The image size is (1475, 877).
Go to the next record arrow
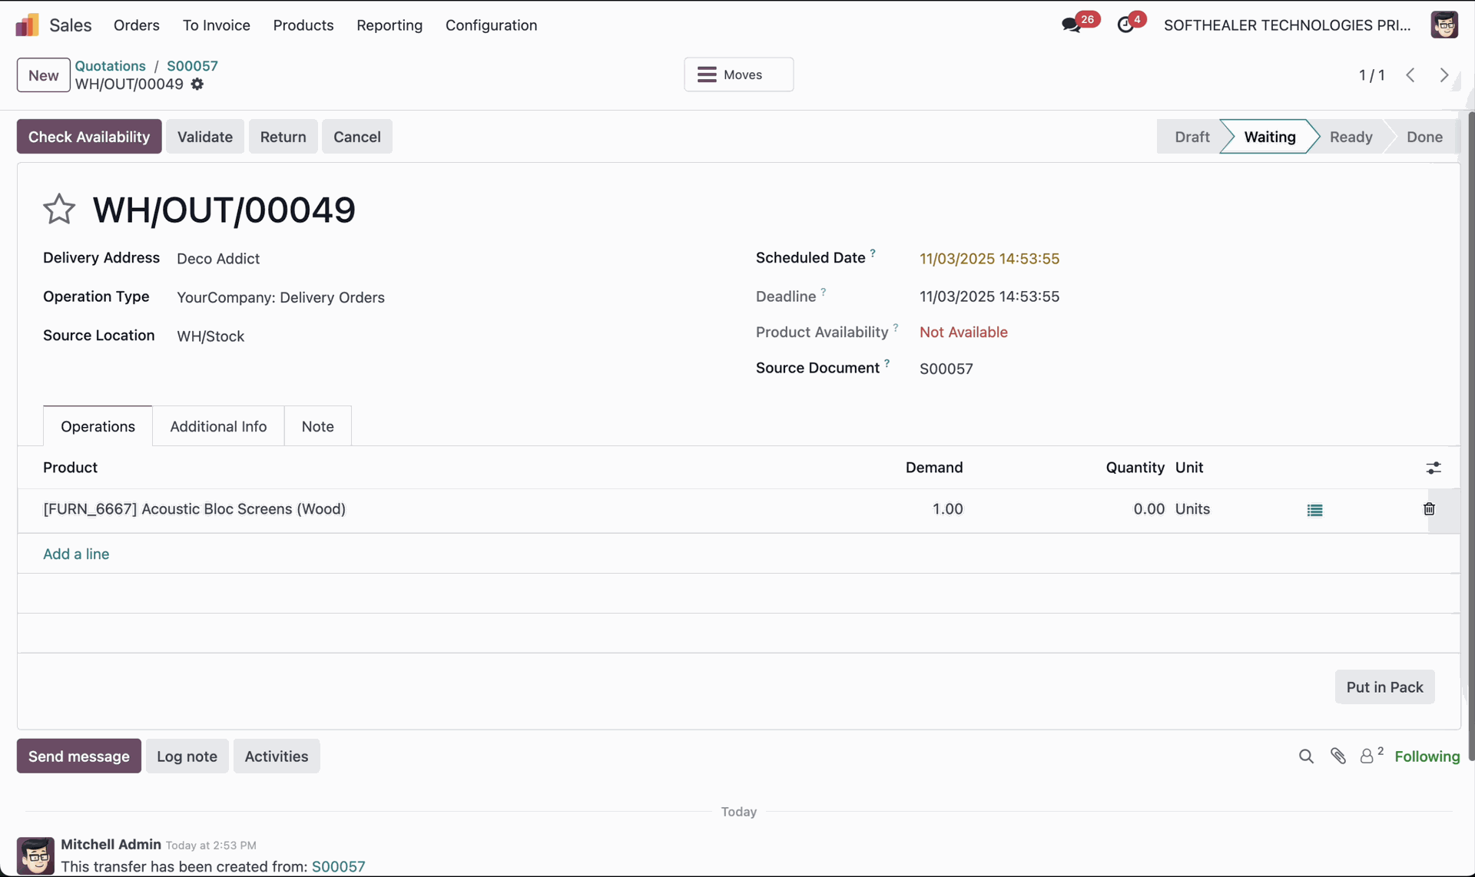pos(1444,75)
